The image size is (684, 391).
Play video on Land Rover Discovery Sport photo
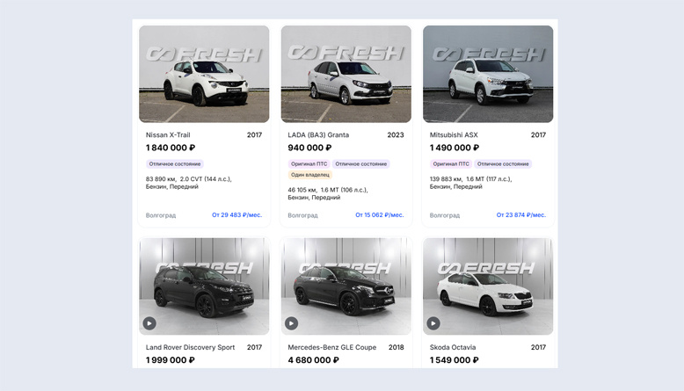point(149,323)
